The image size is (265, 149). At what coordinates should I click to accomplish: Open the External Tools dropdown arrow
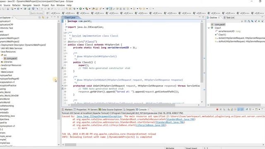point(89,9)
